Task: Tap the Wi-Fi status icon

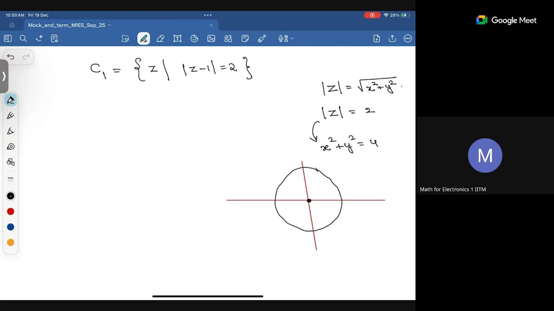Action: tap(386, 15)
